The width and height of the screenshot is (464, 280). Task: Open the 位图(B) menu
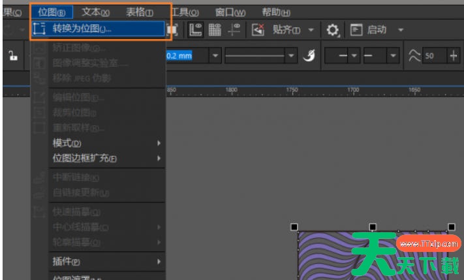[x=52, y=12]
